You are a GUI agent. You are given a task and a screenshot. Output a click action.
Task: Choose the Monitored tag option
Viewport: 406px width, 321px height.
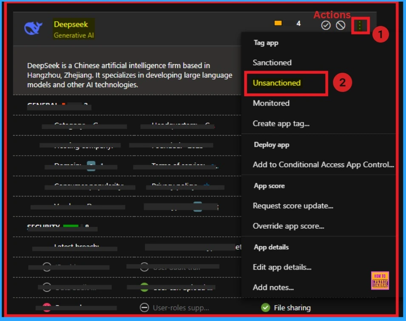click(x=271, y=103)
